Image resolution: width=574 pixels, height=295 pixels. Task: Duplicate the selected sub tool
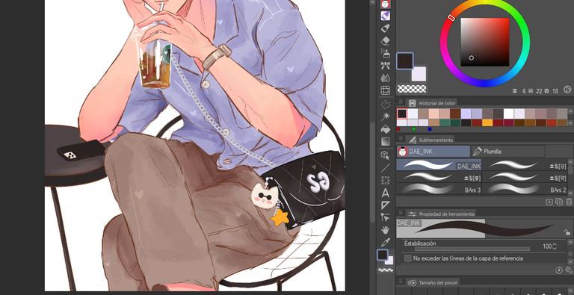(559, 202)
